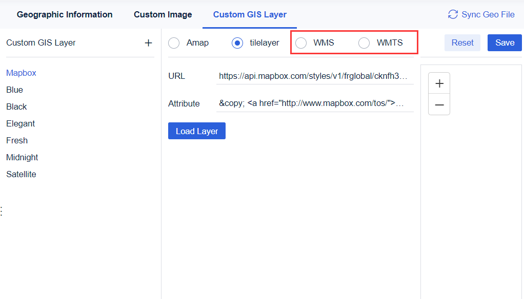Reset the layer configuration

pyautogui.click(x=462, y=42)
